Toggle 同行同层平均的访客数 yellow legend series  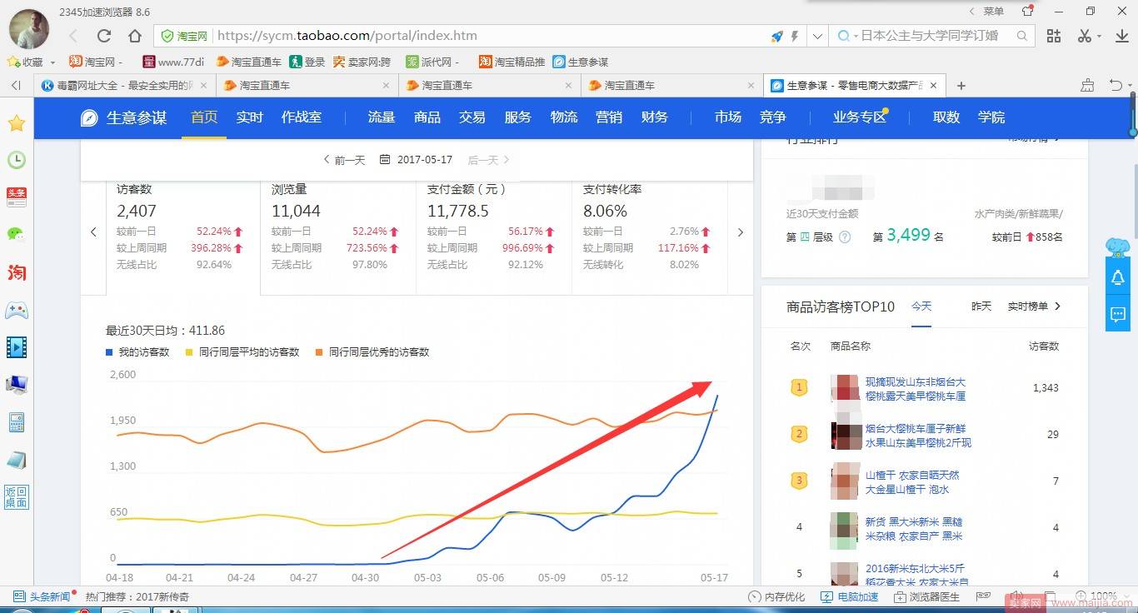[x=242, y=352]
